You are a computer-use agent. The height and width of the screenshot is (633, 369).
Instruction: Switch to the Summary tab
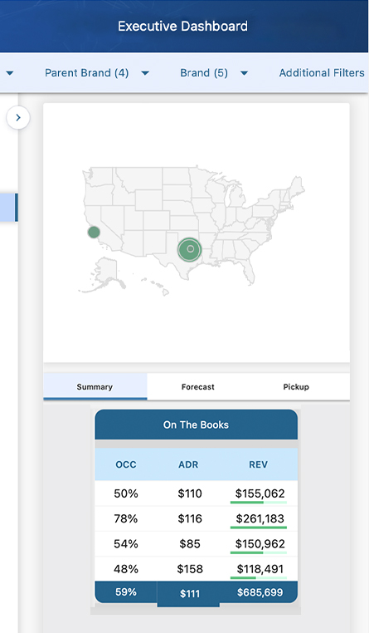(x=95, y=387)
